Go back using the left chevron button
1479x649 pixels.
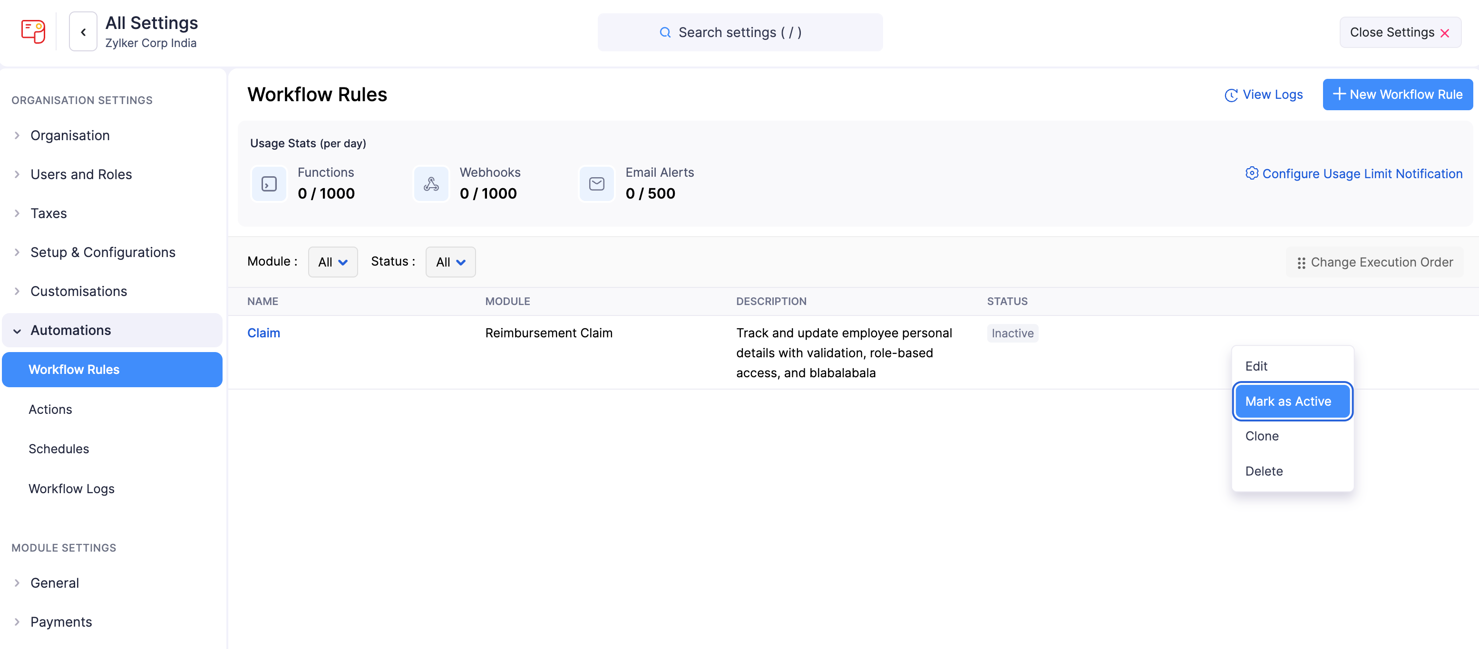83,32
